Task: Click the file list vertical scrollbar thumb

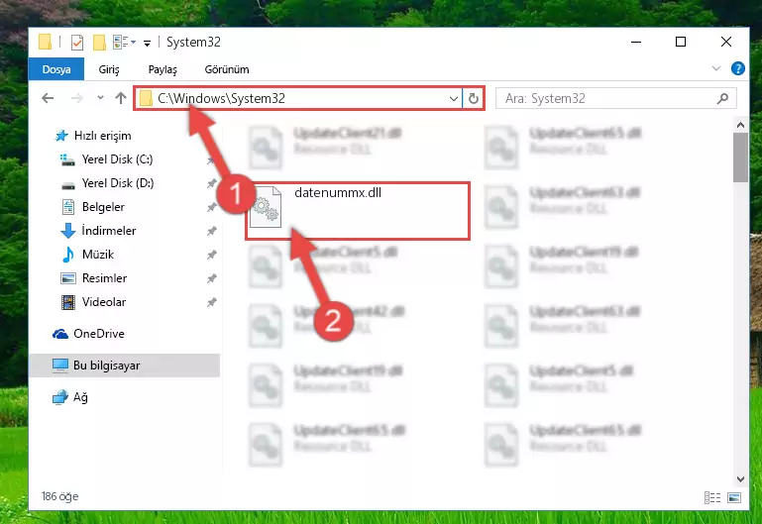Action: click(x=740, y=157)
